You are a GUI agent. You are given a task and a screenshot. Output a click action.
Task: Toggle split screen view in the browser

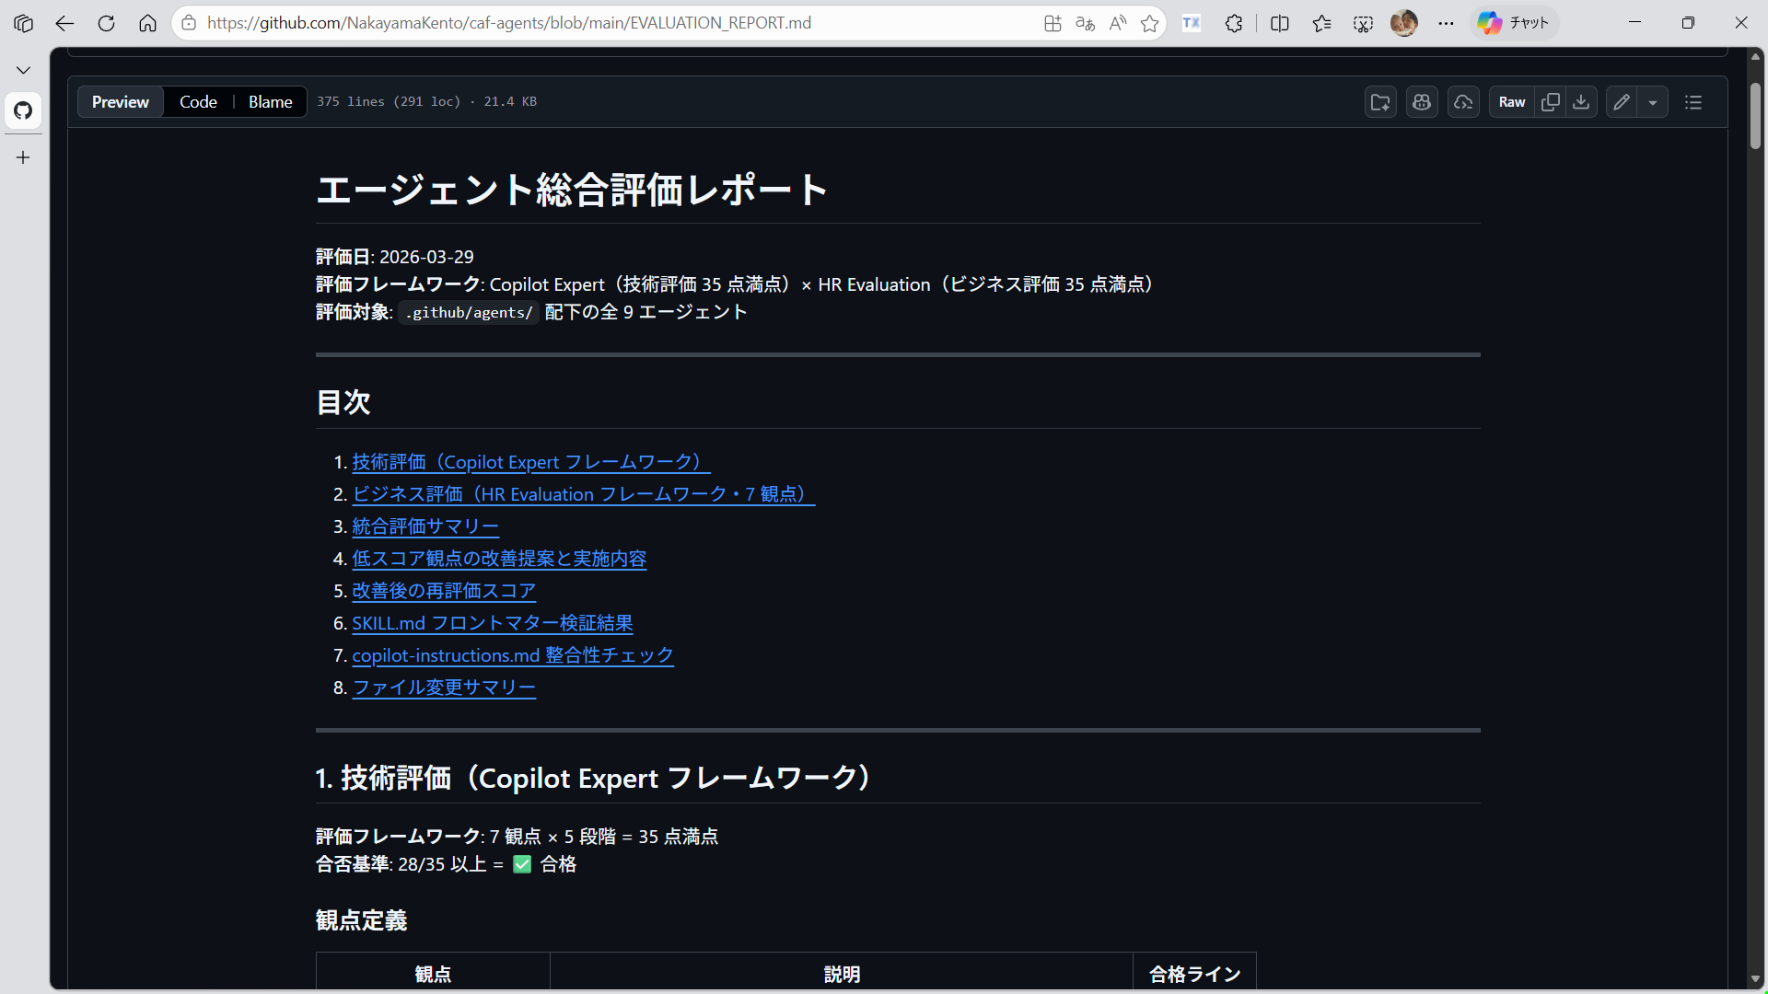coord(1280,23)
